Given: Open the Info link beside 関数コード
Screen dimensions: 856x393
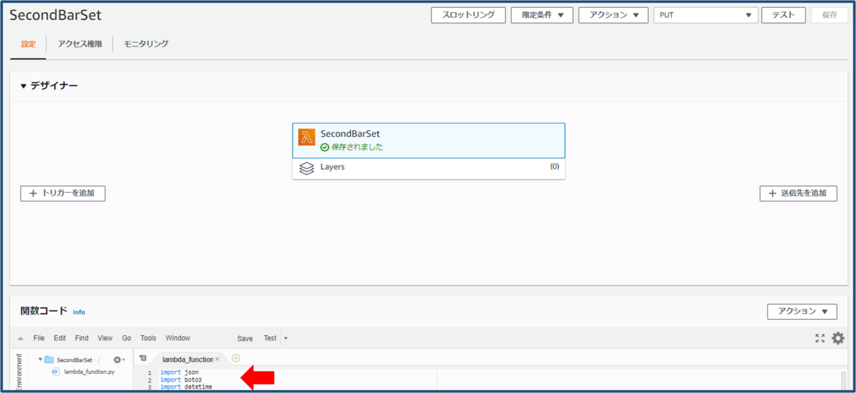Looking at the screenshot, I should click(78, 312).
